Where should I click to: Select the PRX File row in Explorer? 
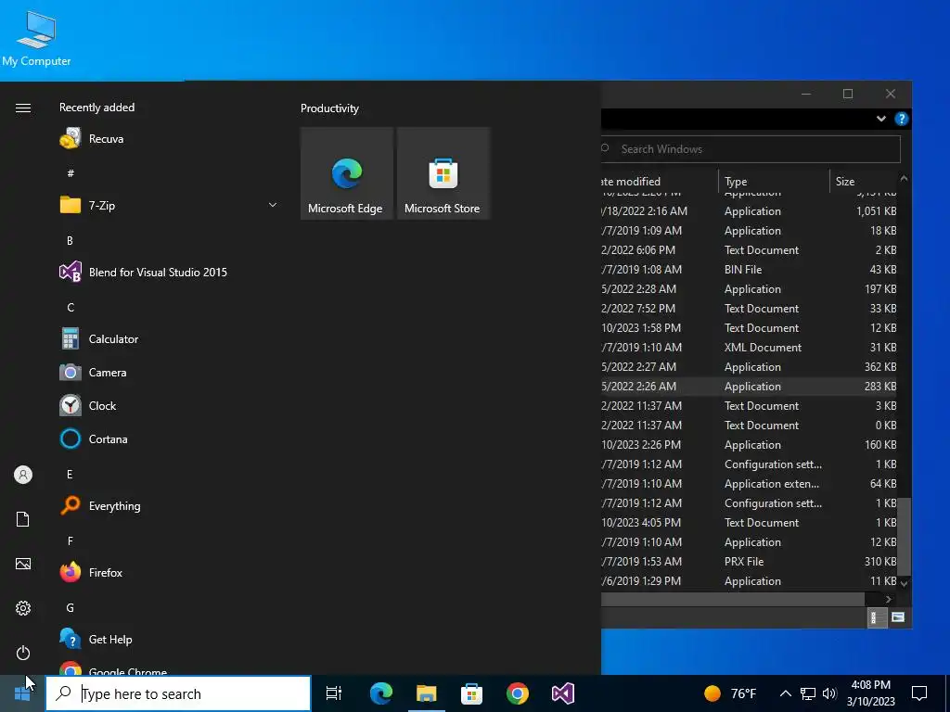(x=751, y=561)
